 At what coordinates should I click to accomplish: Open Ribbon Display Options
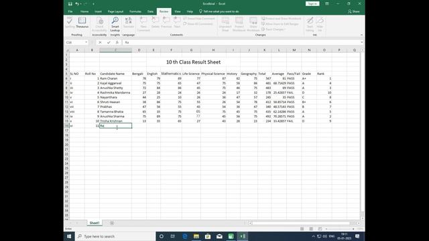[327, 4]
